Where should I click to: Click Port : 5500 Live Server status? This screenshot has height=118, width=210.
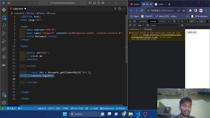[77, 108]
